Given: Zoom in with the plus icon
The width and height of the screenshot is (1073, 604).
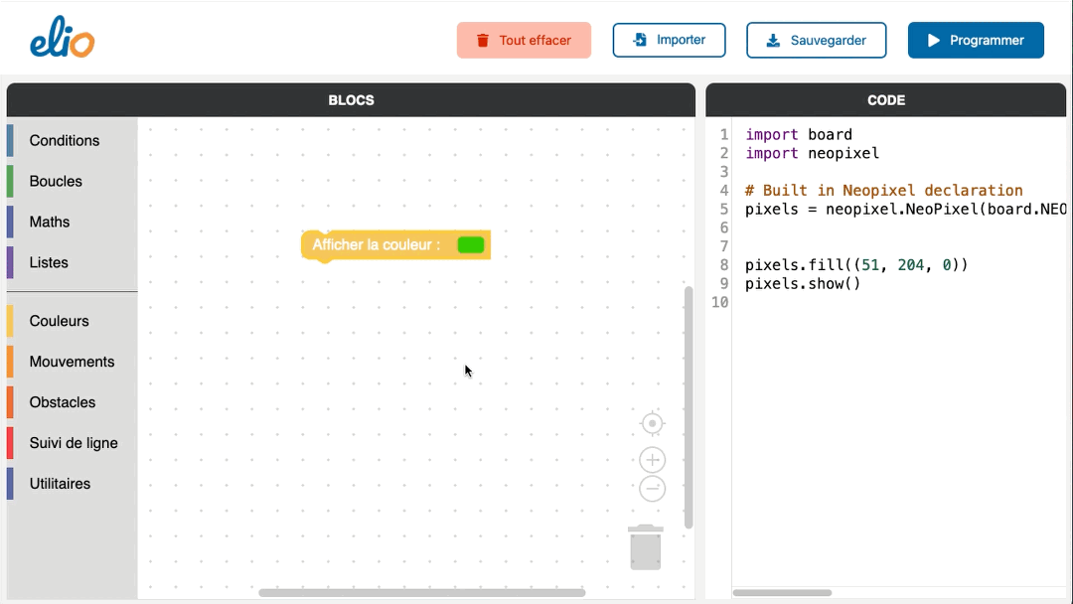Looking at the screenshot, I should pyautogui.click(x=652, y=460).
